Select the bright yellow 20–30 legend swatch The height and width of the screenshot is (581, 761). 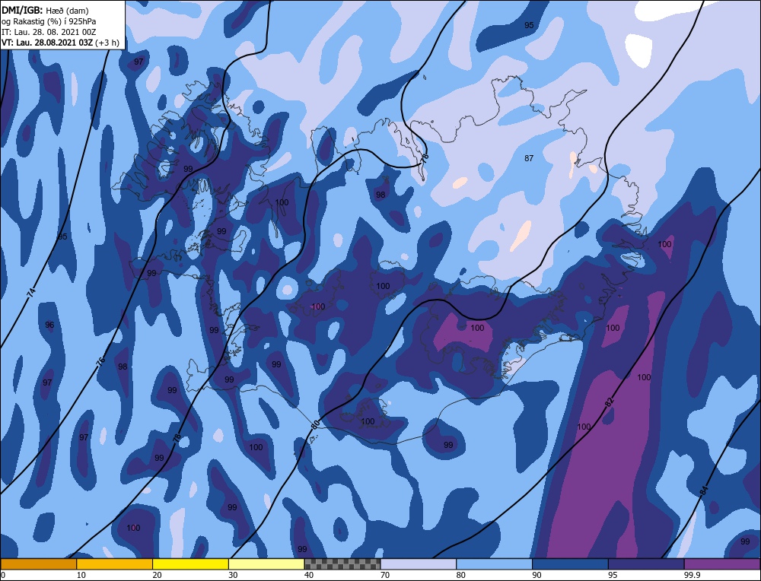click(x=190, y=564)
